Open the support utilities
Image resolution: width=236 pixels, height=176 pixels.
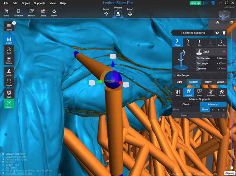(222, 93)
